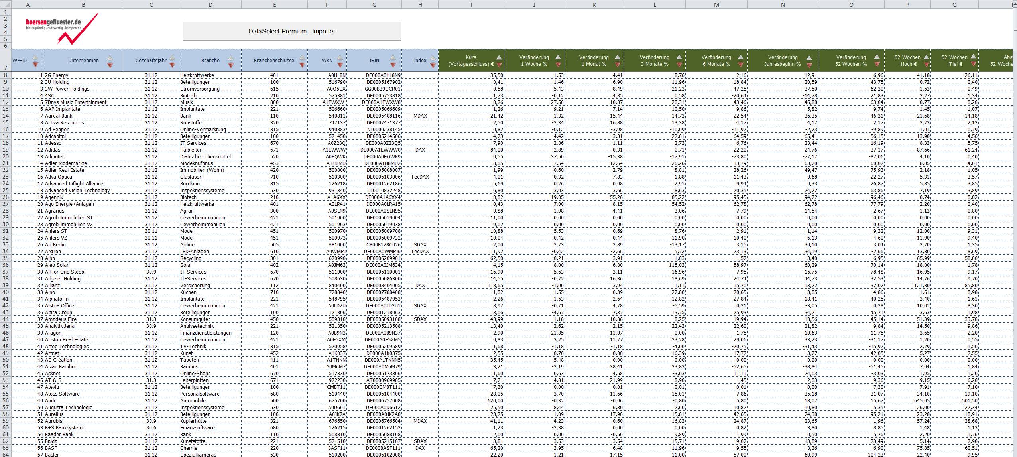The height and width of the screenshot is (457, 1017).
Task: Select ISIN cell GG00B39QCR01
Action: (374, 89)
